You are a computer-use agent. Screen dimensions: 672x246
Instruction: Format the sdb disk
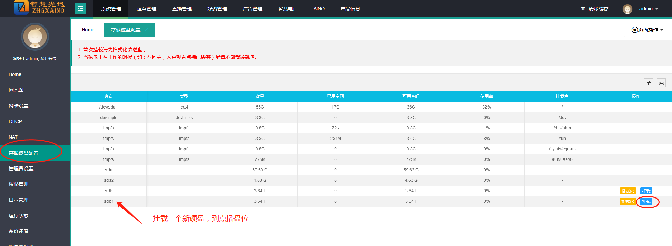[x=628, y=191]
